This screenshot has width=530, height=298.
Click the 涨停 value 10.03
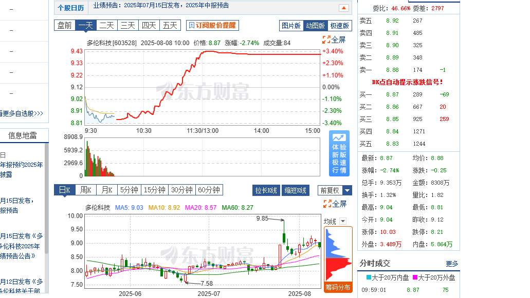[388, 232]
